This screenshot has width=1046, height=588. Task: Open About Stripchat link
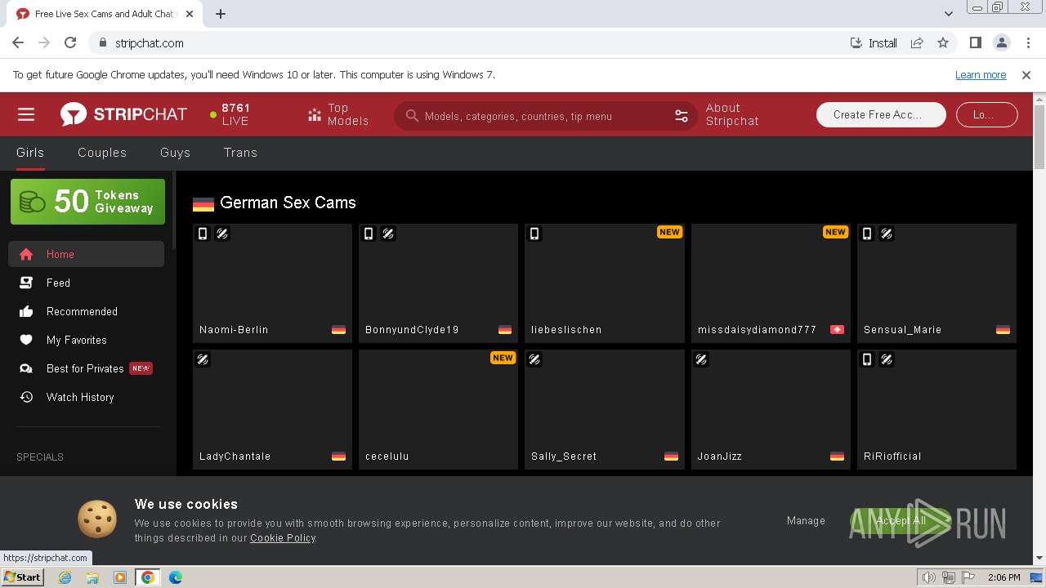[x=732, y=114]
